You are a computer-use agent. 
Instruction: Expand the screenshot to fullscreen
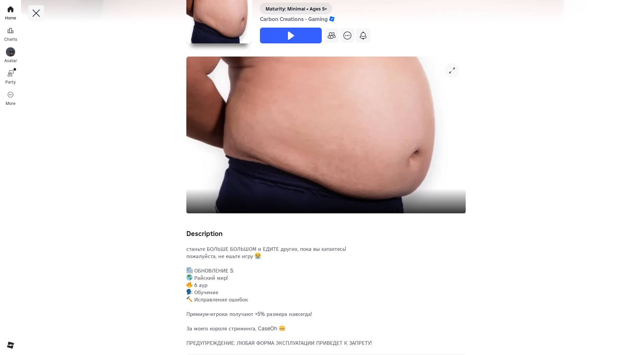click(x=452, y=70)
